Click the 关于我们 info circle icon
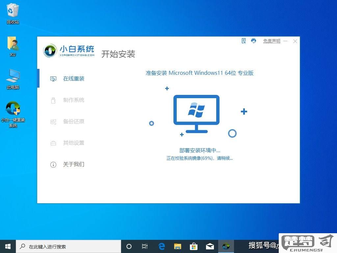Viewport: 337px width, 253px height. pos(53,165)
